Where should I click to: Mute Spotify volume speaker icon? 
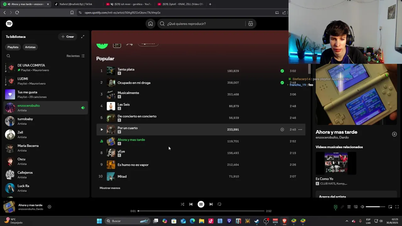362,207
